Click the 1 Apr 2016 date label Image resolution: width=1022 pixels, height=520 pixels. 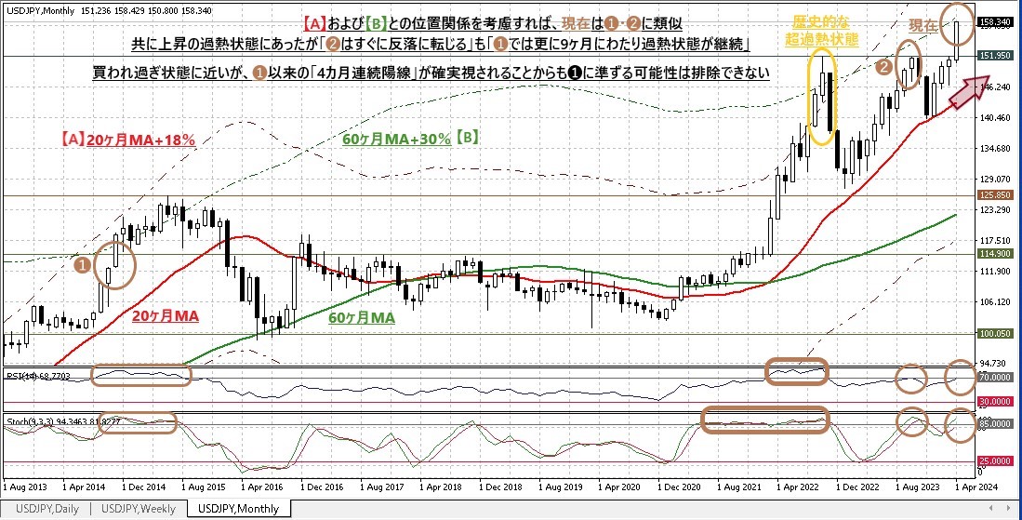(x=264, y=487)
